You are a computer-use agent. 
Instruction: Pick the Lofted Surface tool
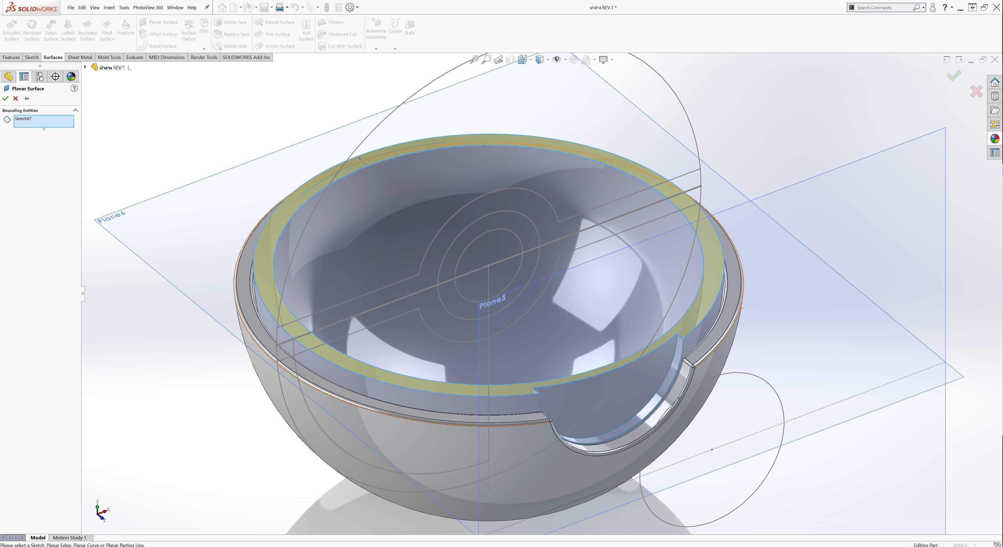(68, 30)
